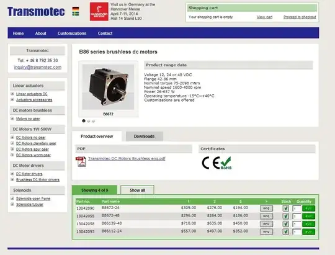
Task: Open Transmotec DC Motors Brushless eng.pdf link
Action: (x=127, y=159)
